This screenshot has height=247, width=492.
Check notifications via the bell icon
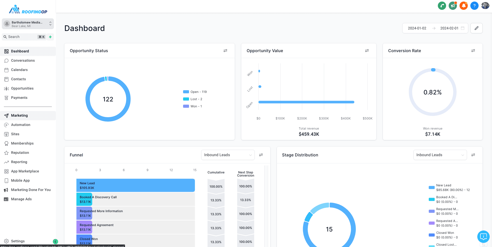464,5
